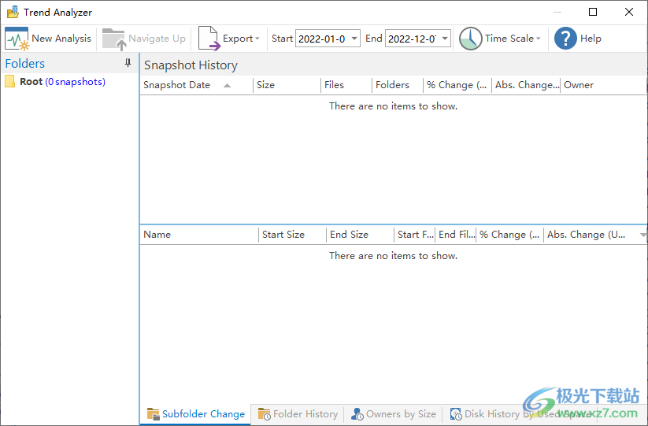The width and height of the screenshot is (648, 426).
Task: Open the Start date dropdown
Action: [354, 39]
